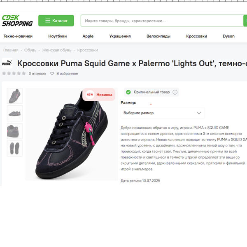Focus the product search input field

pyautogui.click(x=162, y=21)
